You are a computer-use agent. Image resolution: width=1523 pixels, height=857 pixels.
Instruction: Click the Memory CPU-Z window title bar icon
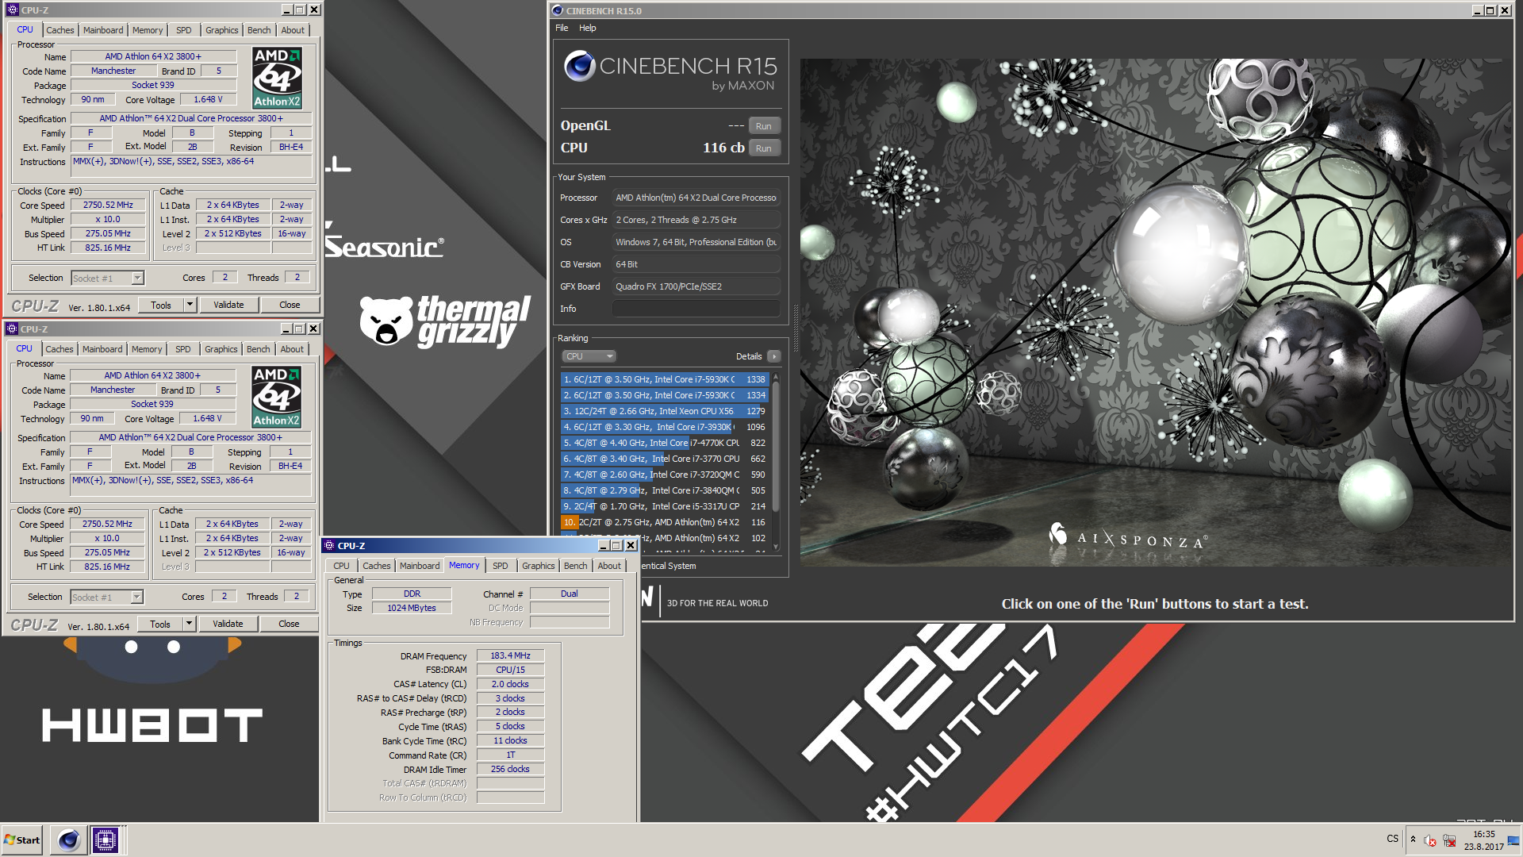coord(329,545)
